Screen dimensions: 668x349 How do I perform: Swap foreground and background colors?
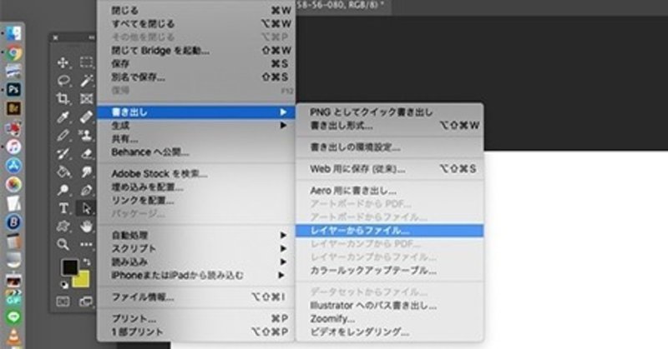click(87, 262)
